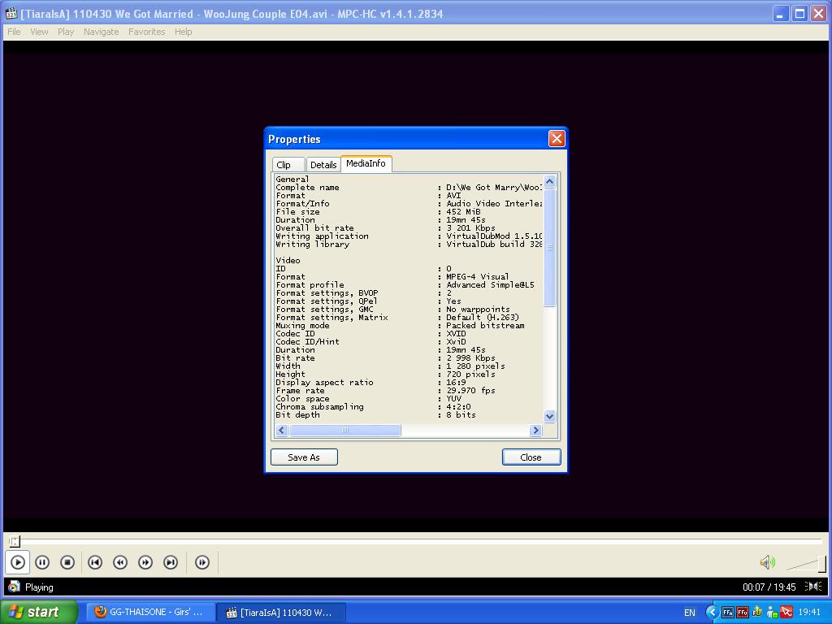The height and width of the screenshot is (624, 832).
Task: Click the seek bar position handle
Action: coord(15,540)
